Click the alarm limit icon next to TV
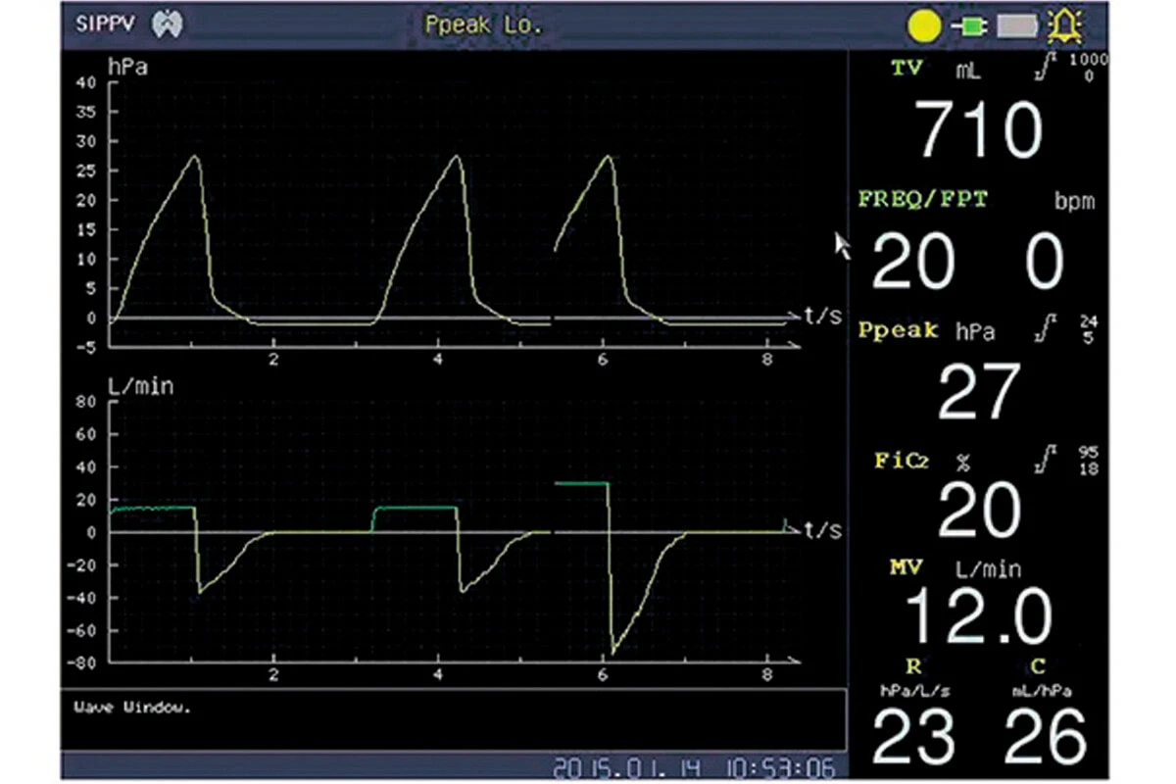Screen dimensions: 1176x784 [x=1051, y=69]
